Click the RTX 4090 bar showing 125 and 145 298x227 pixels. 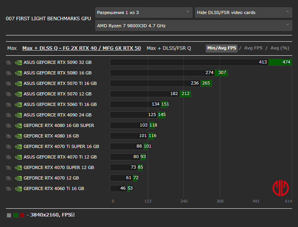138,115
